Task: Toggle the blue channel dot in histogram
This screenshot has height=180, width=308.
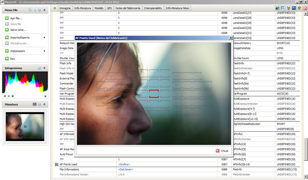Action: coord(12,96)
